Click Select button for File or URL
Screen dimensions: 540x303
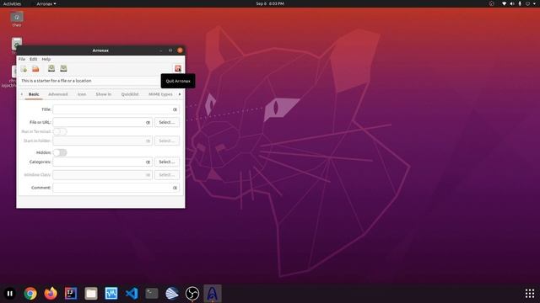pos(167,122)
